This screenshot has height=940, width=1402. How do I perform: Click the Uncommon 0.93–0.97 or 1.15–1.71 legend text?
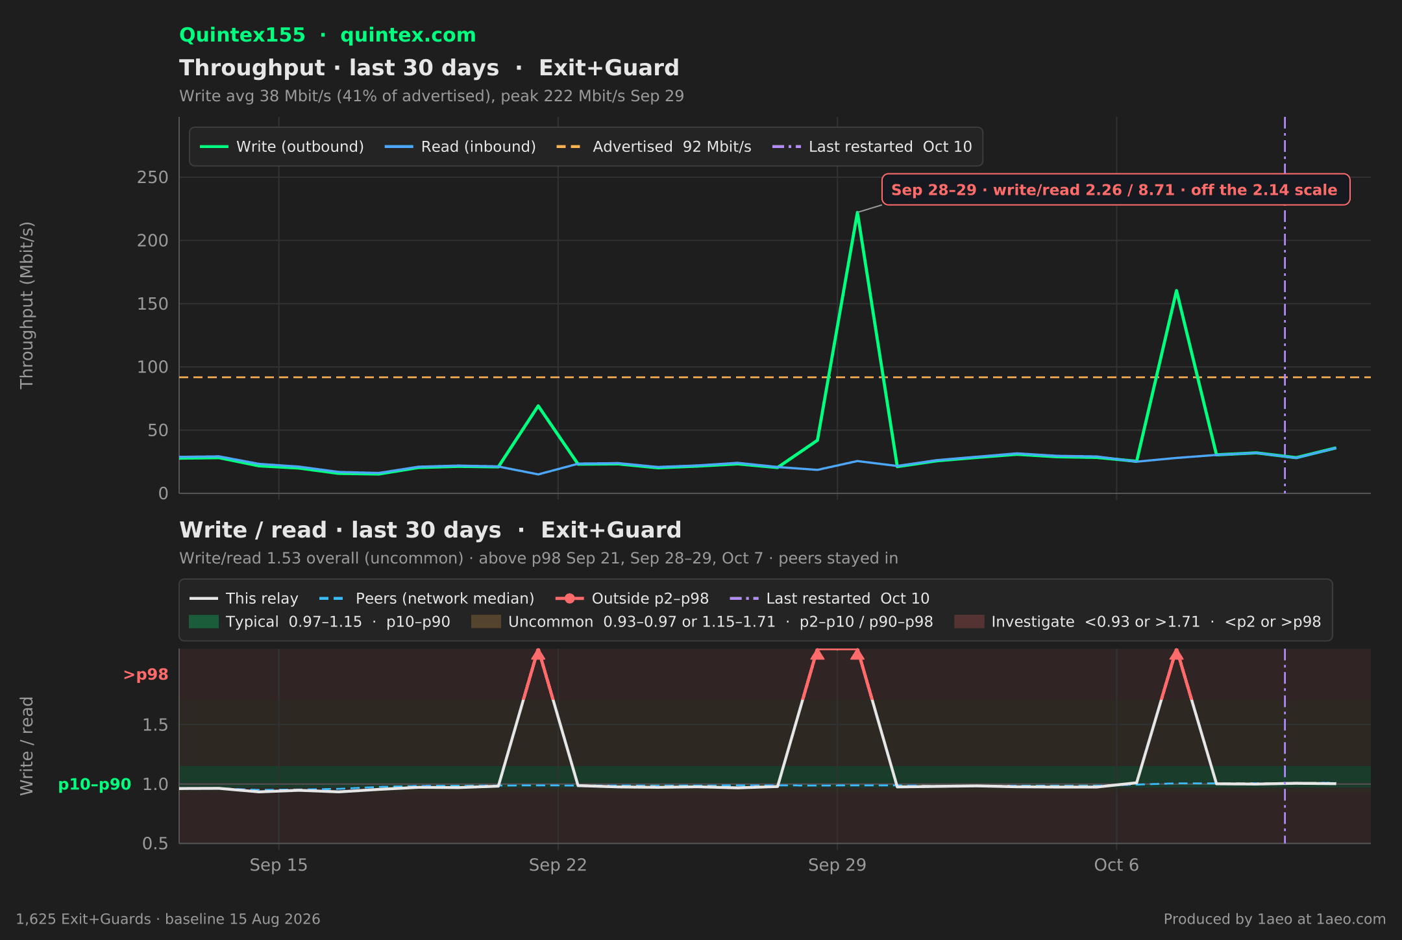720,622
